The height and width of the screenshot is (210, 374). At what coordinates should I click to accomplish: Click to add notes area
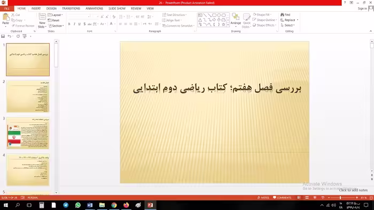(x=353, y=190)
